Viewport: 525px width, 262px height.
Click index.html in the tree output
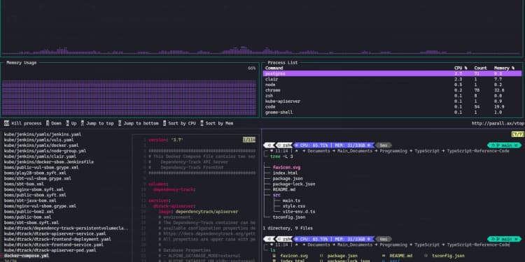coord(285,173)
